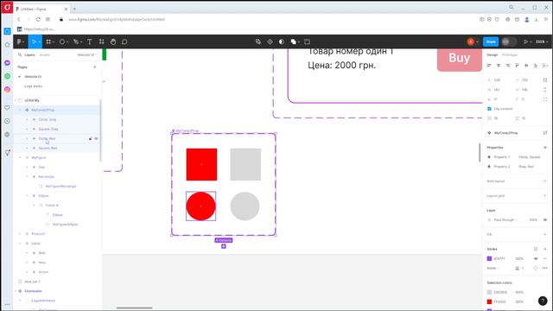
Task: Open the help question mark button
Action: (543, 301)
